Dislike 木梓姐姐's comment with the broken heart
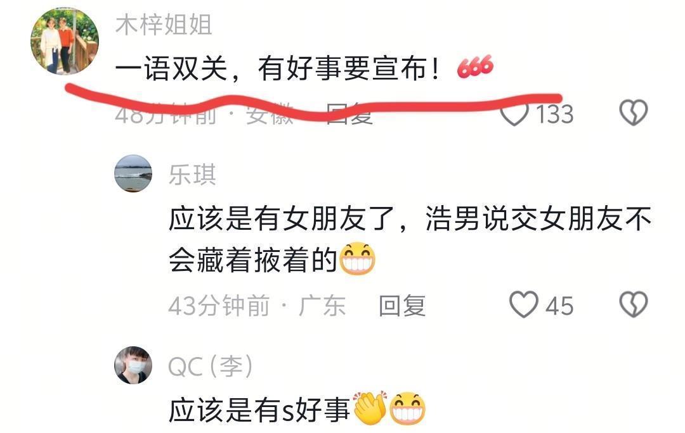 point(634,113)
